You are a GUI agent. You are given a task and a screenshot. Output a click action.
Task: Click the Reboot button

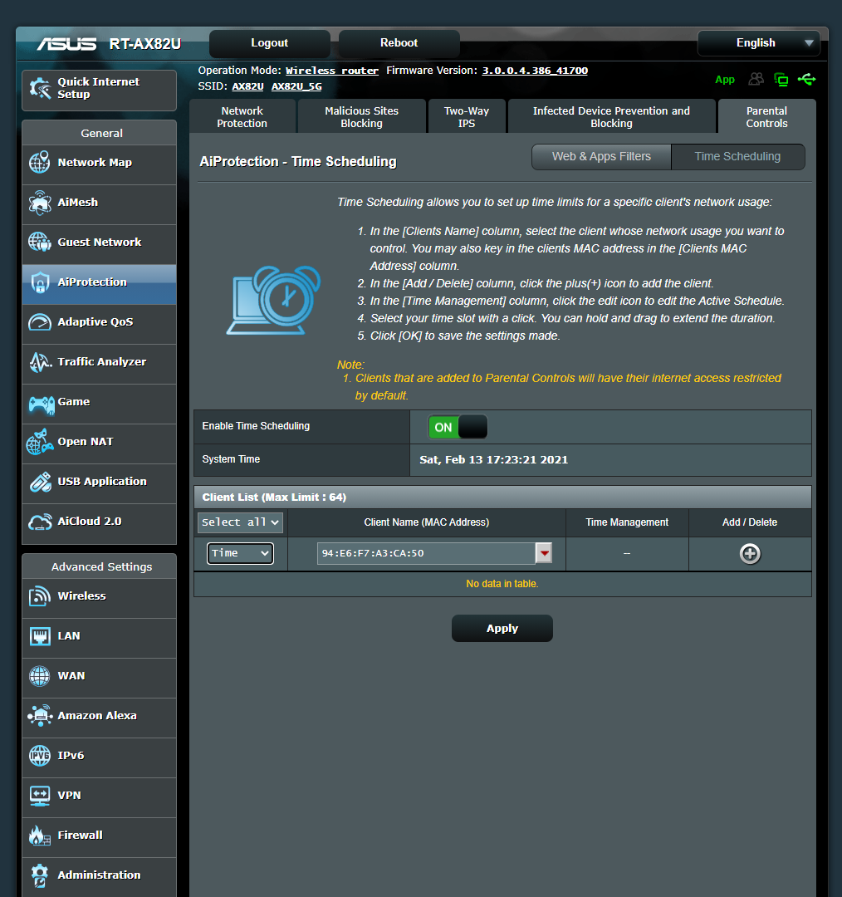pyautogui.click(x=399, y=43)
